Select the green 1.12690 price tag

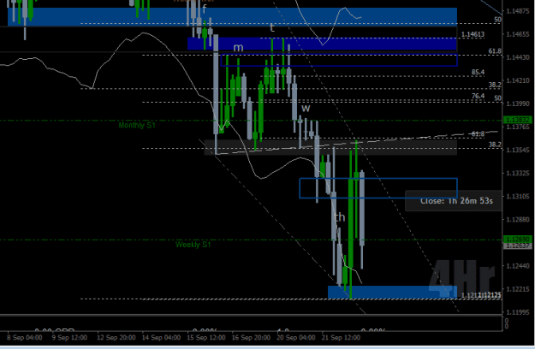(x=518, y=240)
